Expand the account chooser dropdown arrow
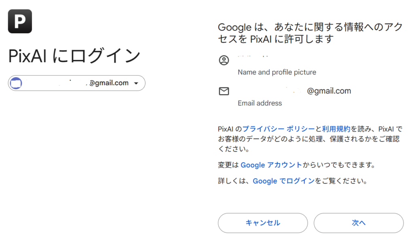This screenshot has height=239, width=414. [136, 83]
